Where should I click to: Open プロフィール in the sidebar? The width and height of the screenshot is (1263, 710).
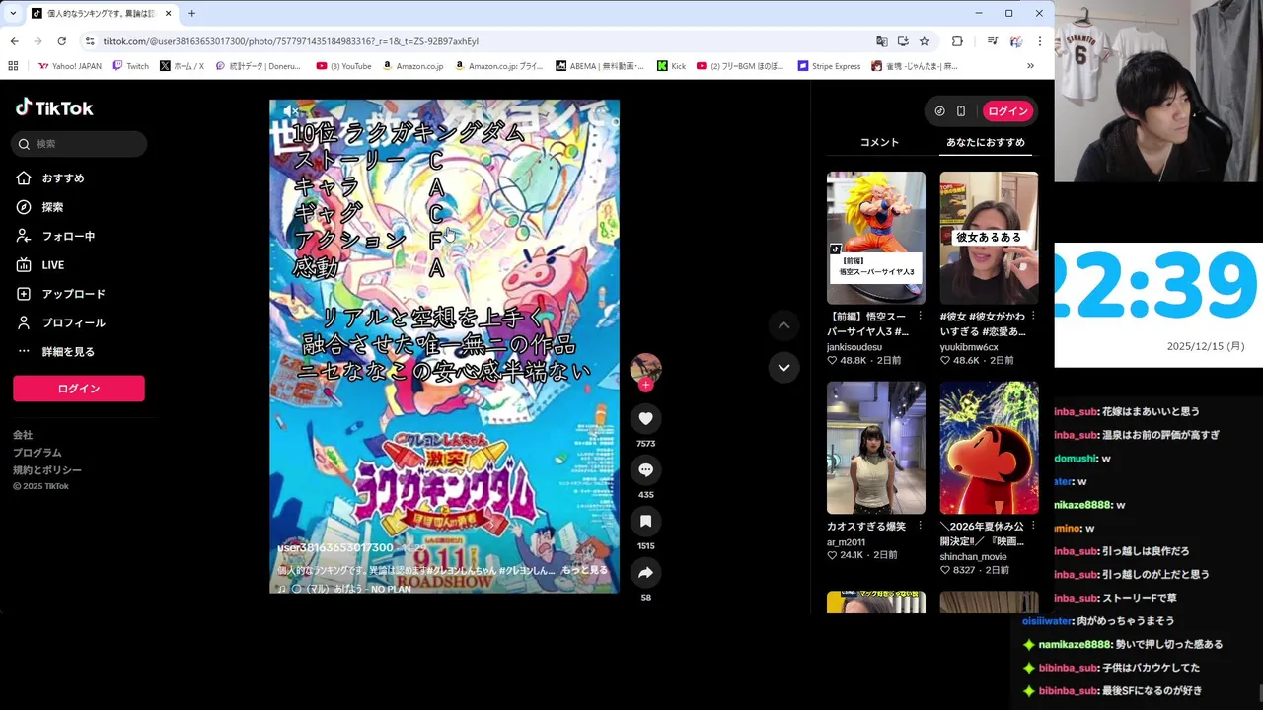coord(61,322)
